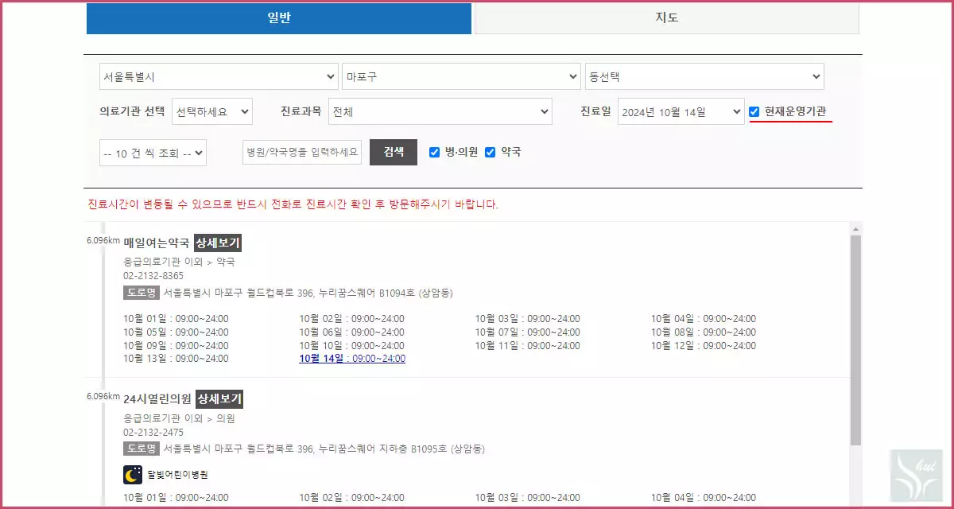Change the results-per-page dropdown showing 10건씩 조회
954x509 pixels.
tap(152, 152)
